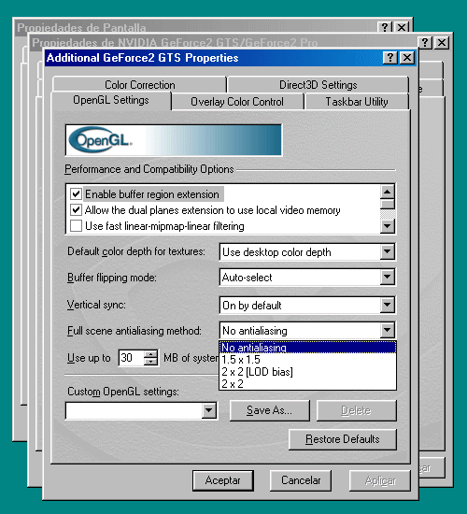Close the Additional GeForce2 GTS Properties dialog
Viewport: 467px width, 514px height.
point(407,58)
